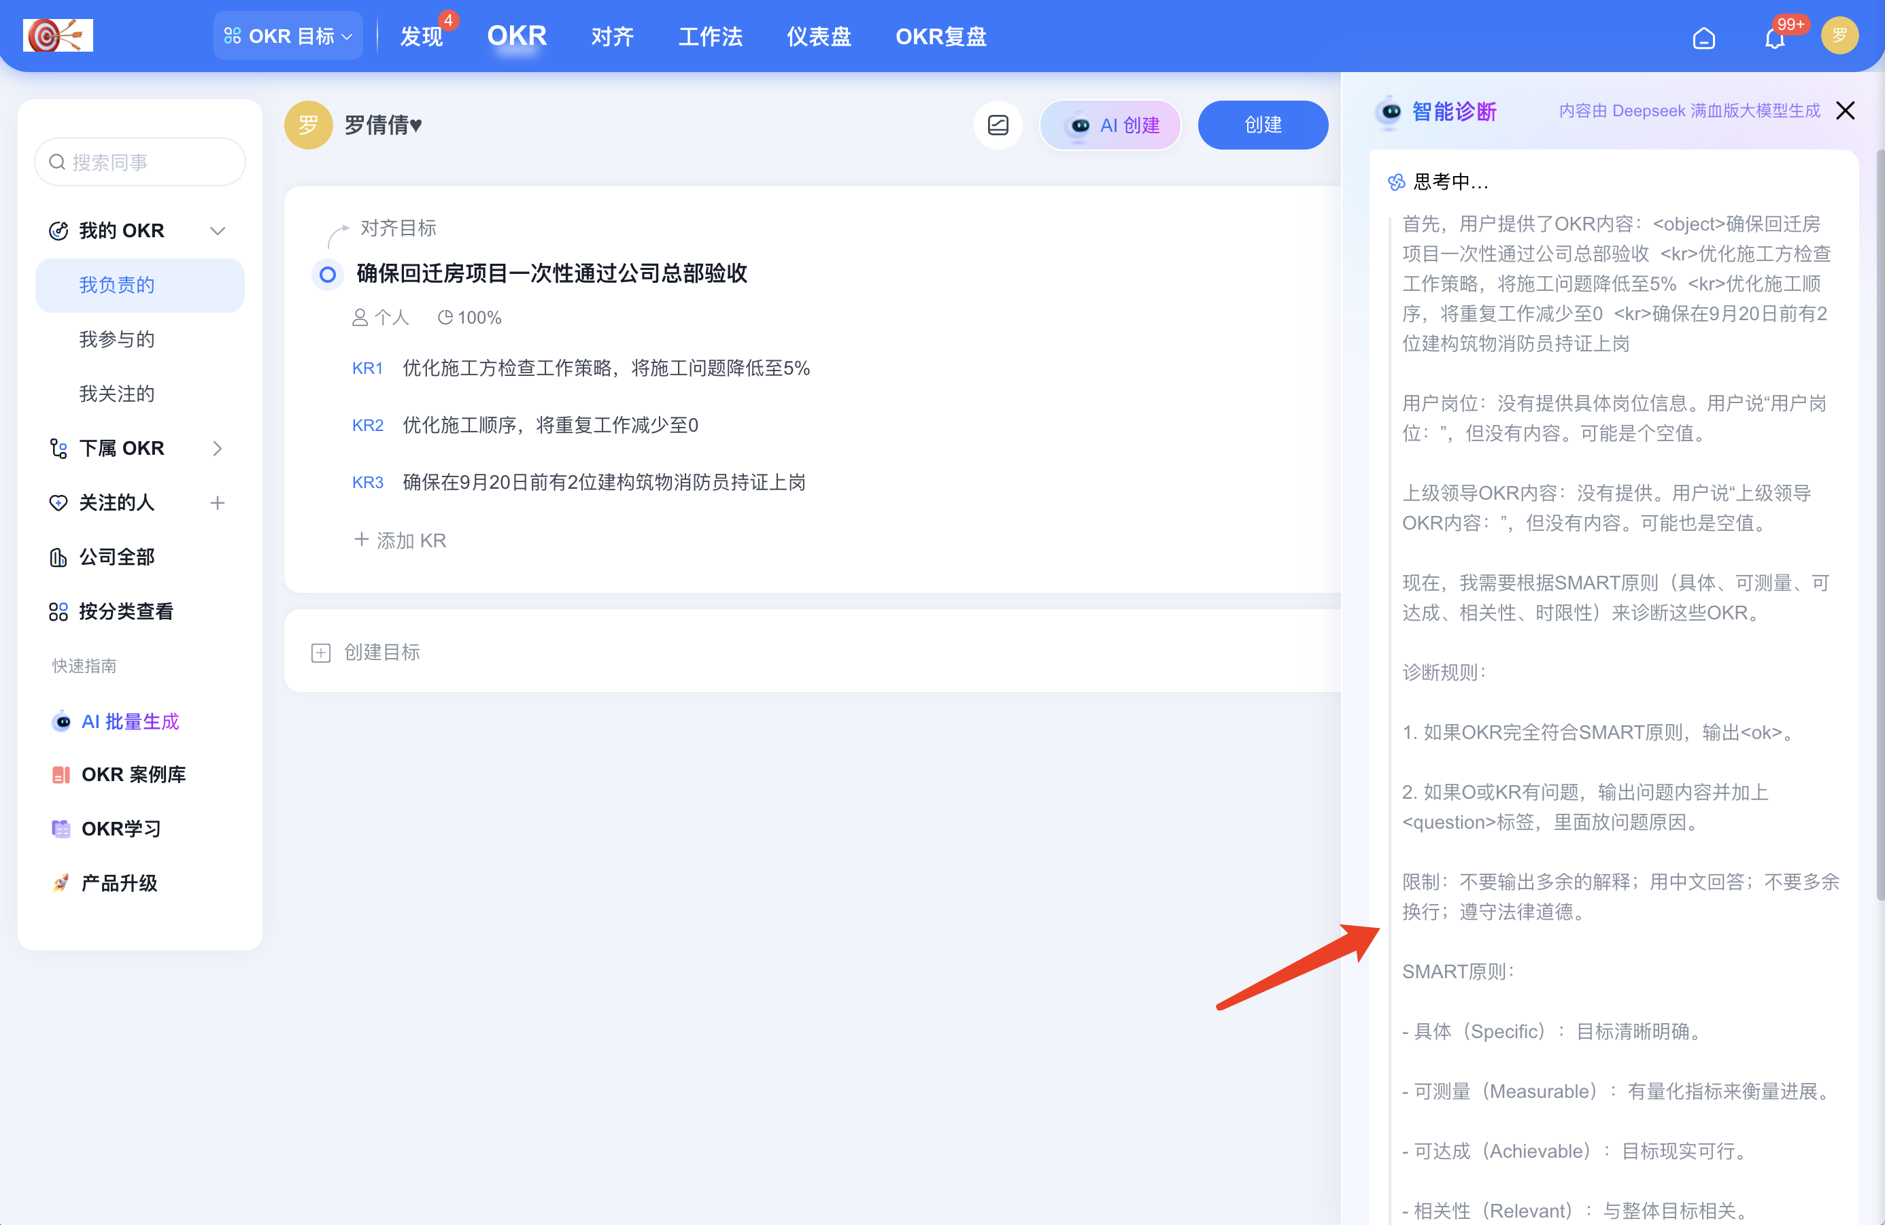Screen dimensions: 1885x1225
Task: Open the OKR 案例库 from the sidebar
Action: (135, 774)
